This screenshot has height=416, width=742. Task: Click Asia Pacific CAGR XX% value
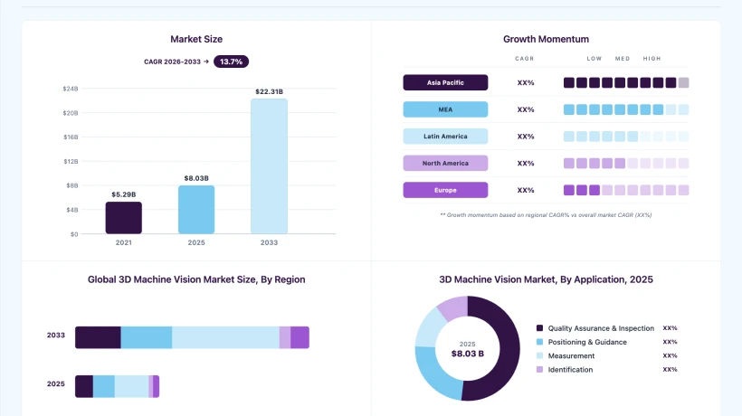pos(525,82)
